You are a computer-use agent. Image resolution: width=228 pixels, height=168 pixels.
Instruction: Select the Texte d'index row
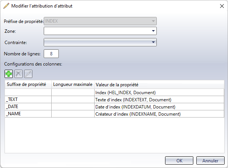[x=133, y=99]
